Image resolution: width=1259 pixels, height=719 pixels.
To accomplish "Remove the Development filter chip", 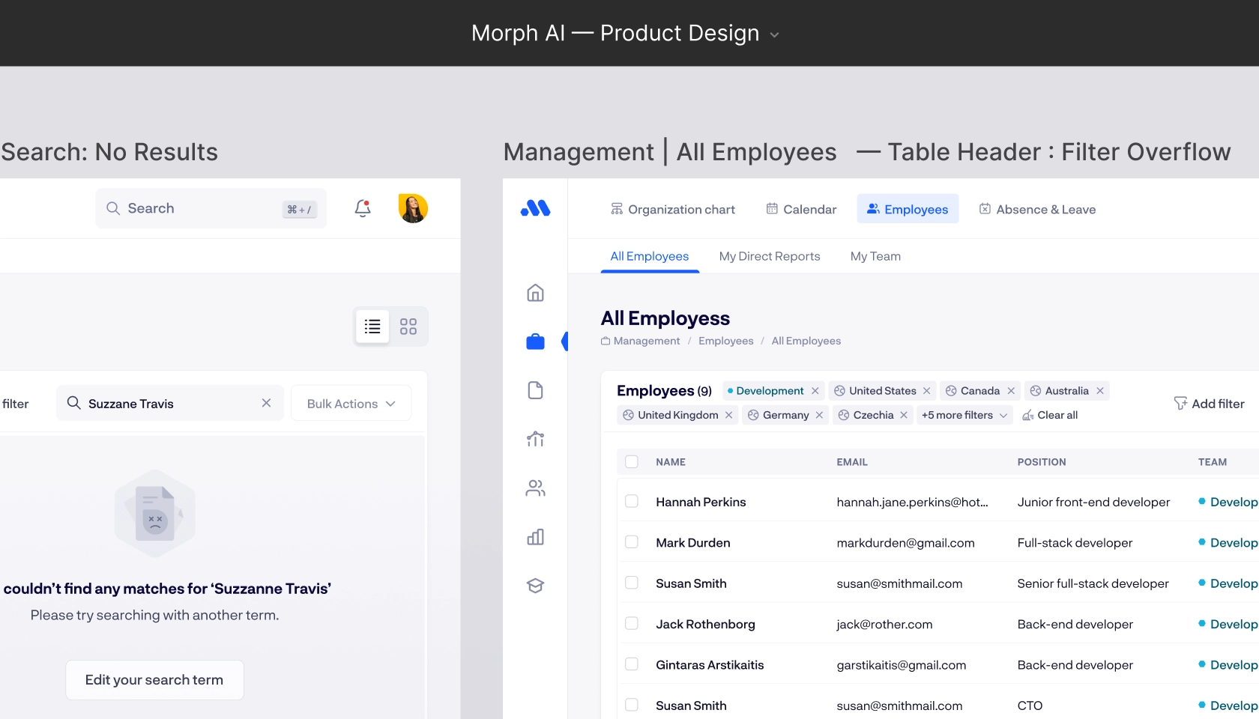I will pos(815,391).
